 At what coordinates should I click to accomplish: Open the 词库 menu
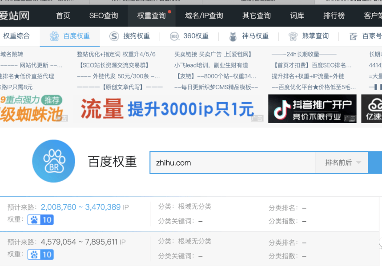pyautogui.click(x=297, y=16)
